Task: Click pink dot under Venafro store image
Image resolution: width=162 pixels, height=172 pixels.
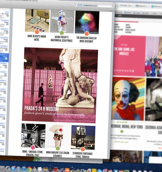Action: click(x=33, y=147)
